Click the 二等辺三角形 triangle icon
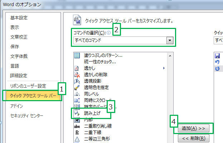Screen dimensions: 223x143 [x=77, y=139]
